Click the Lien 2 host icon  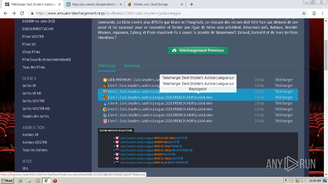(x=105, y=91)
